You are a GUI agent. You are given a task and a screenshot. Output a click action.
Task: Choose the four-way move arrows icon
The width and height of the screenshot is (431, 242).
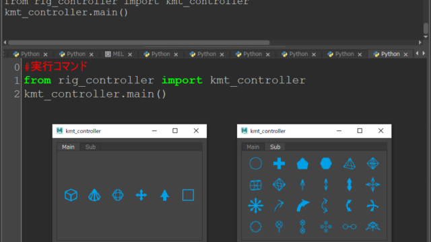tap(141, 195)
